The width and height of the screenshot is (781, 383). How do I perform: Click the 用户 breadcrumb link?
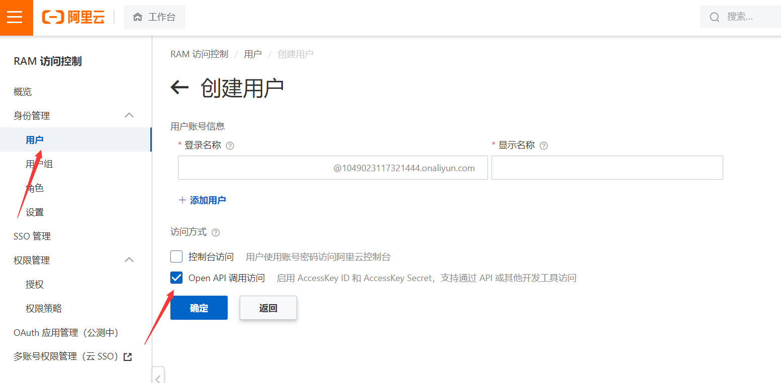coord(253,54)
